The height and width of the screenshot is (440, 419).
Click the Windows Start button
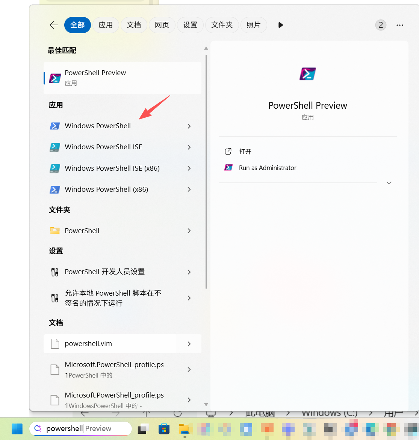(17, 429)
